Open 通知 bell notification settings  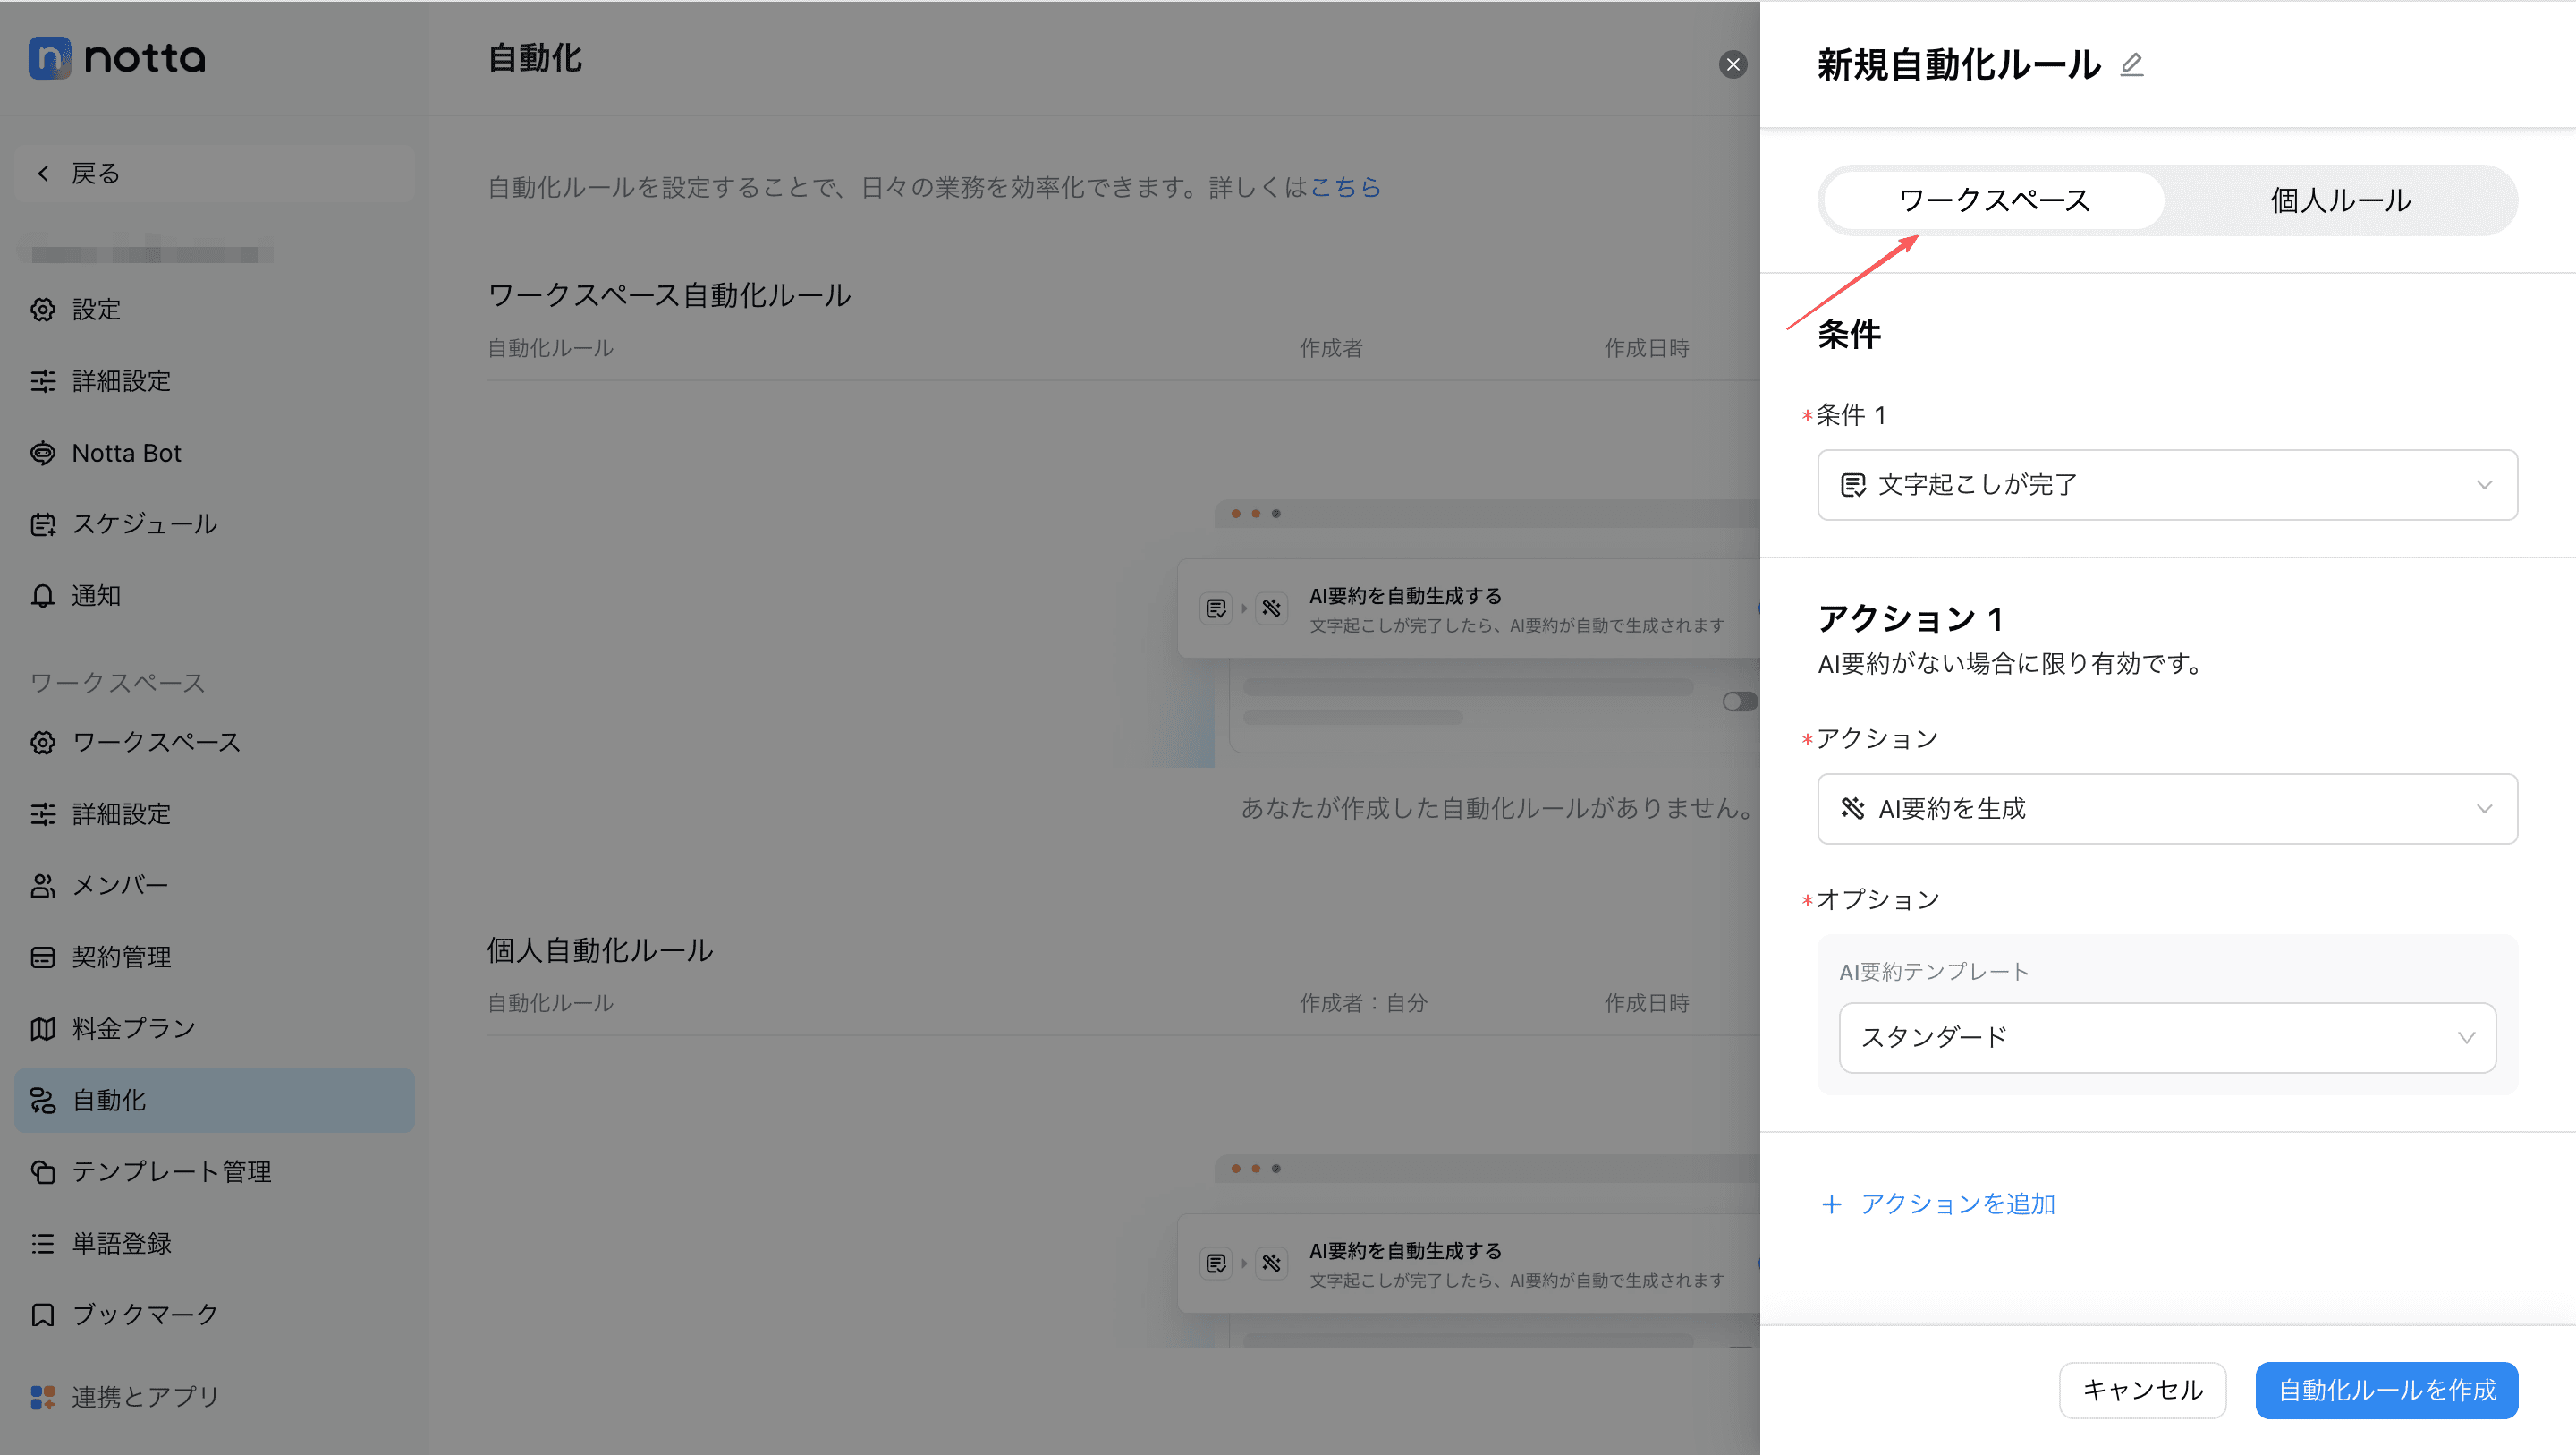pos(95,597)
